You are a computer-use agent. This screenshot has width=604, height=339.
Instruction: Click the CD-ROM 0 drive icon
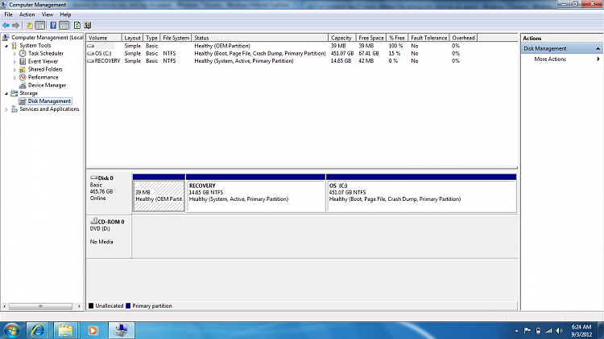tap(93, 221)
